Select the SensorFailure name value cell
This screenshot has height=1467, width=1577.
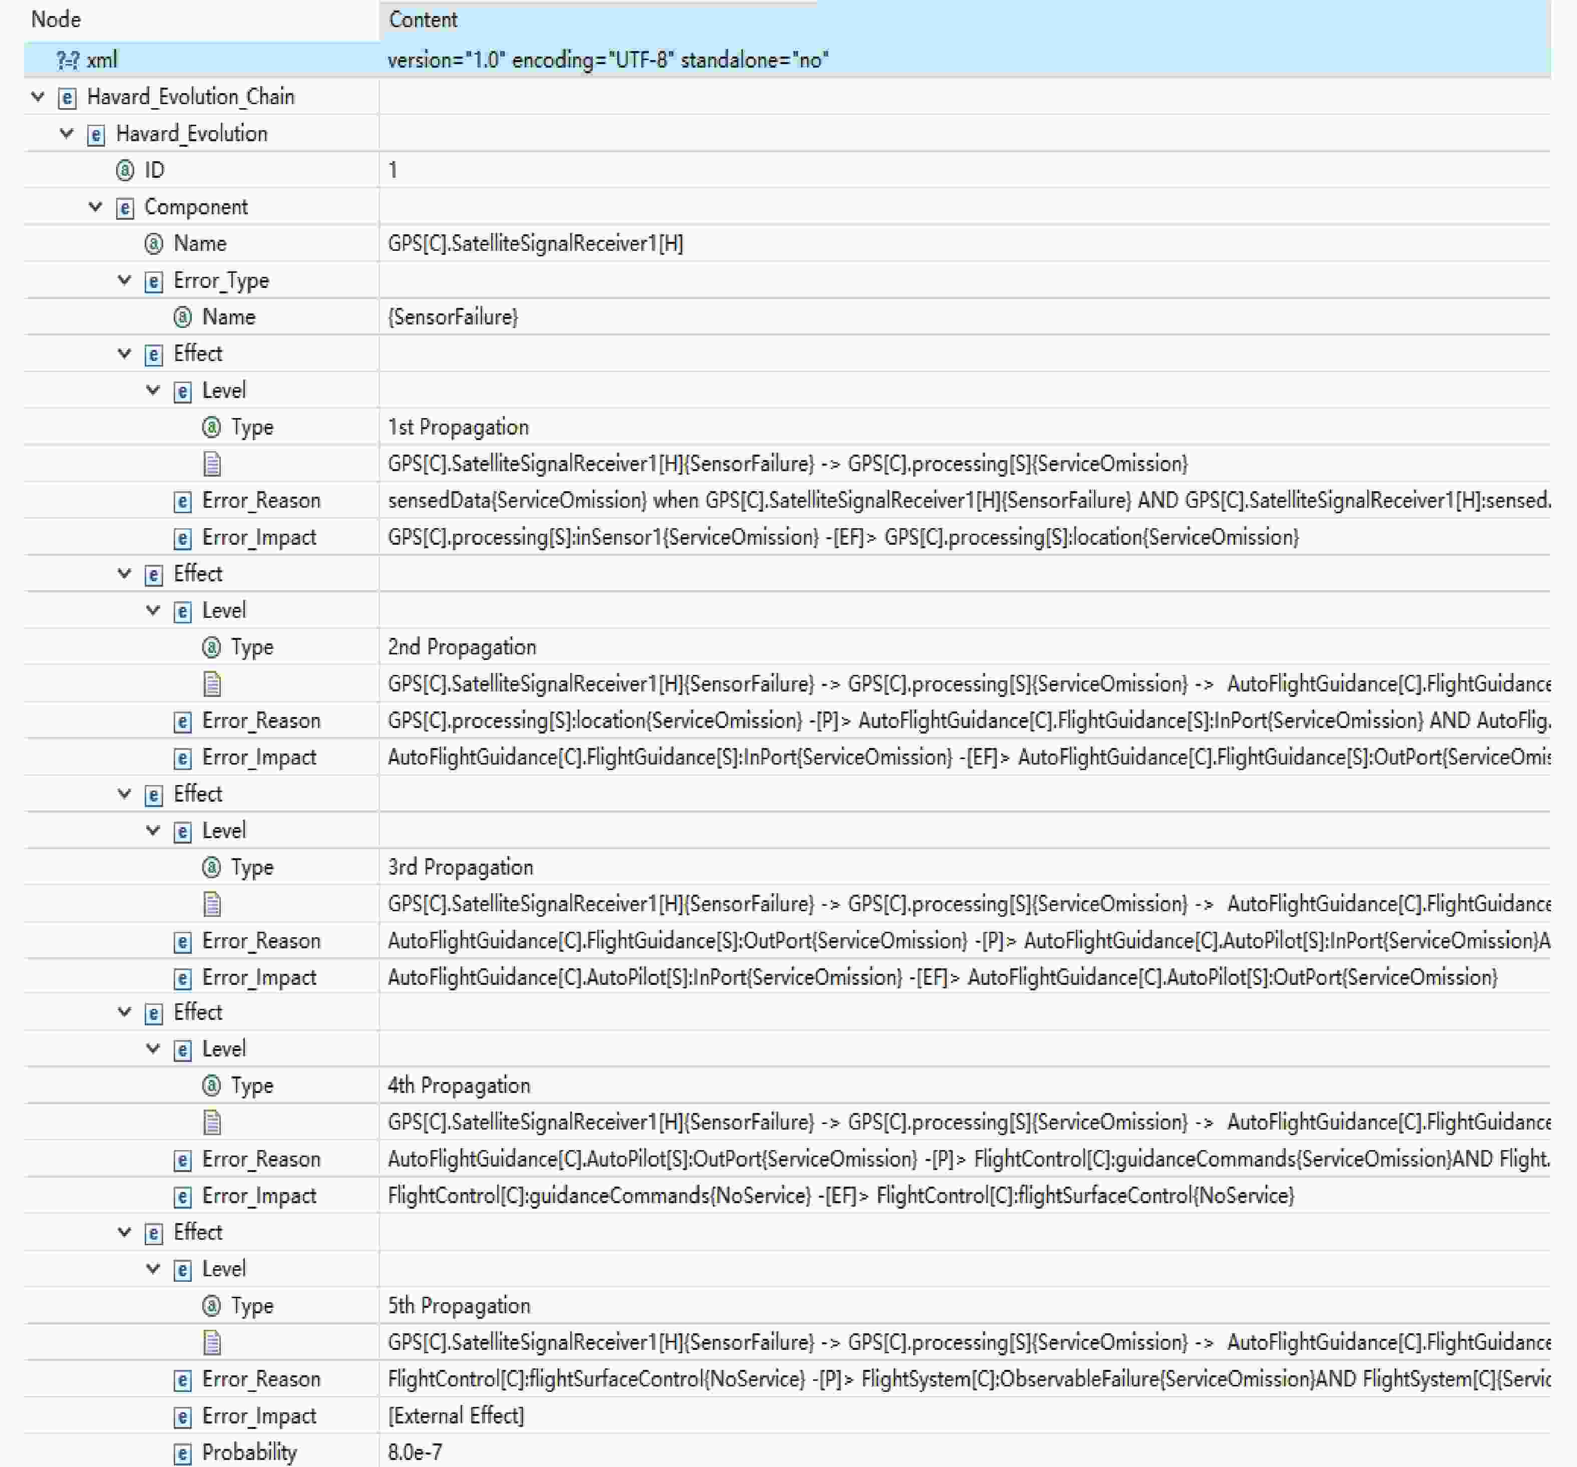[x=453, y=317]
